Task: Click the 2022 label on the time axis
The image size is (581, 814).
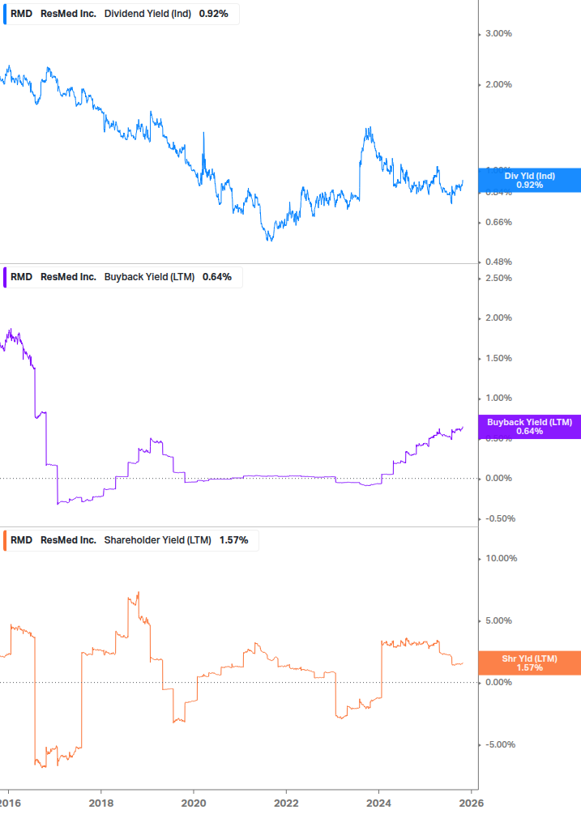Action: (x=286, y=803)
